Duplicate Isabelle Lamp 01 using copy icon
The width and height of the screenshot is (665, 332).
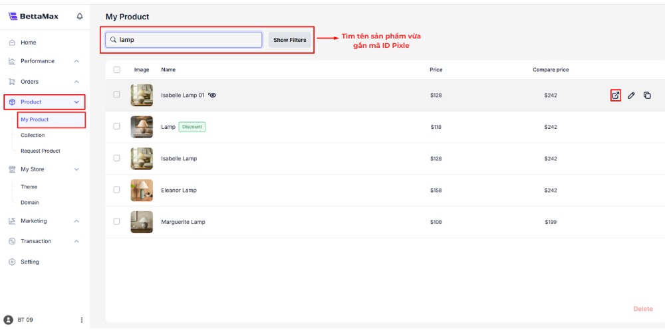(x=647, y=96)
